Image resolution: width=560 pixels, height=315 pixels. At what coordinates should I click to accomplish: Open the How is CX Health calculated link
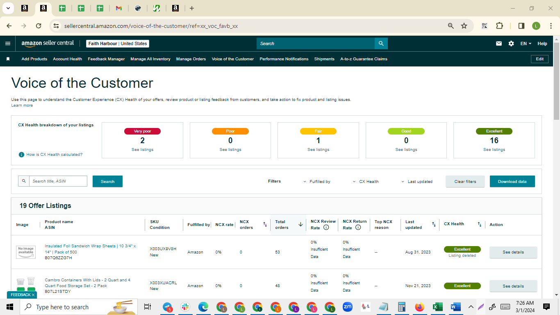click(55, 155)
